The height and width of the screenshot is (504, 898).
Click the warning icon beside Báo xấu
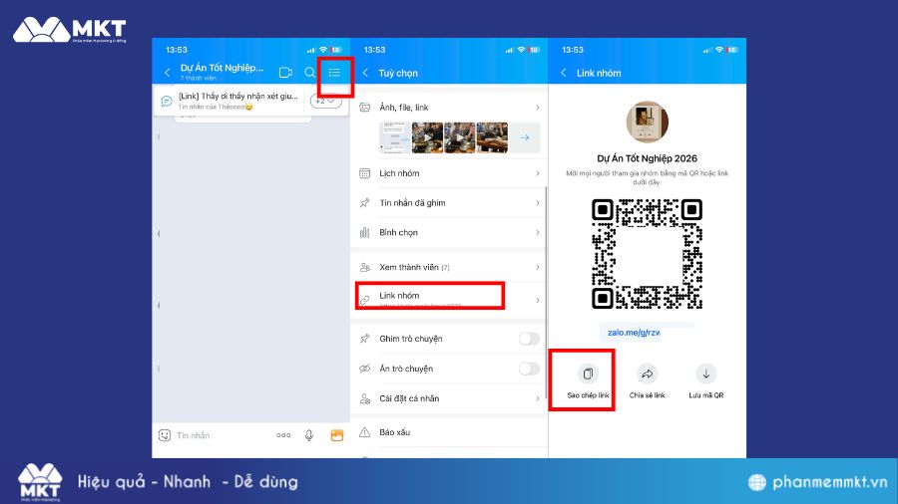click(365, 432)
